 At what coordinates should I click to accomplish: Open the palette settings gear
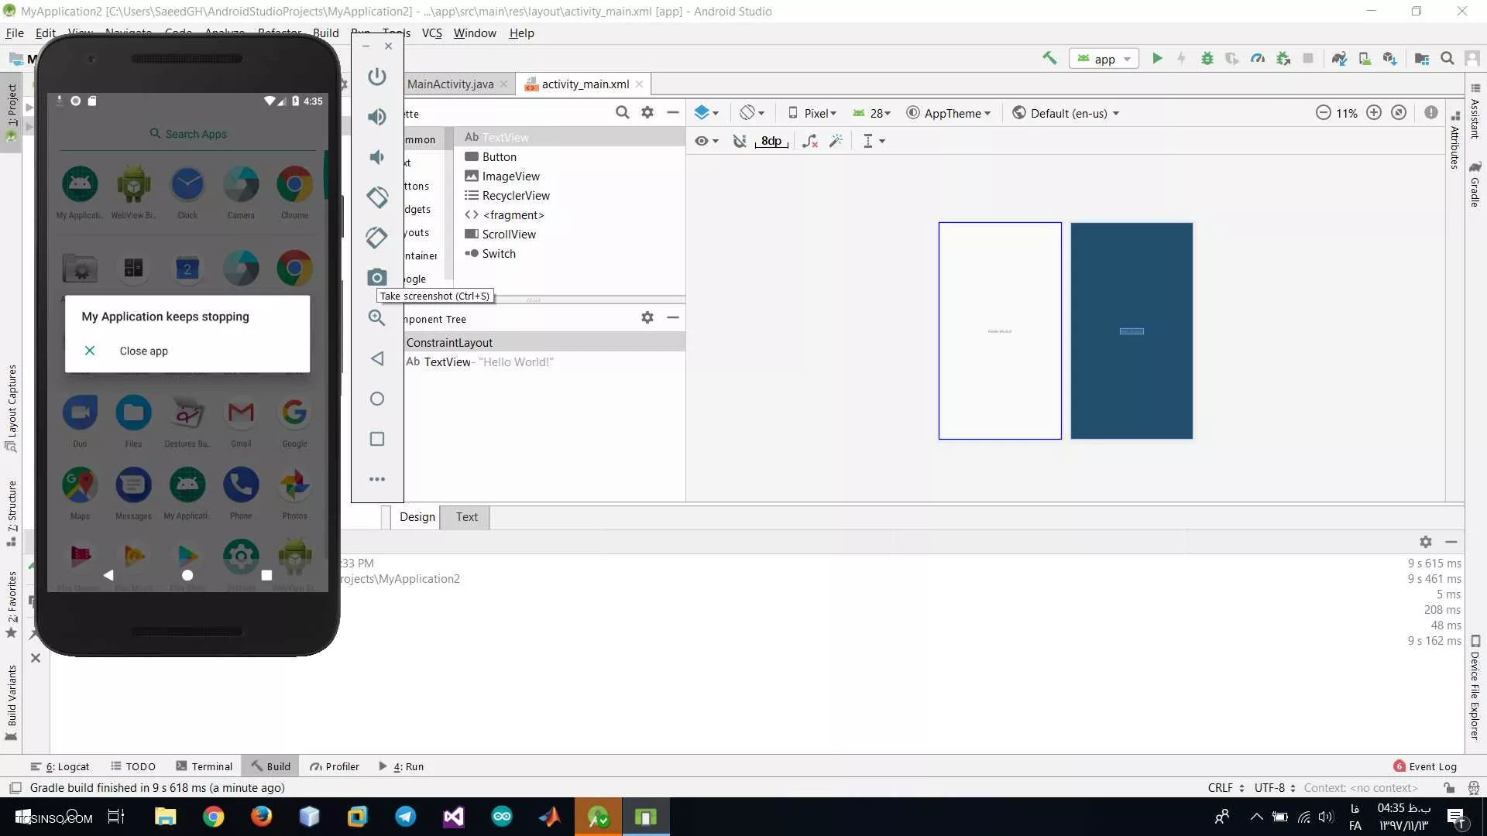[x=647, y=113]
